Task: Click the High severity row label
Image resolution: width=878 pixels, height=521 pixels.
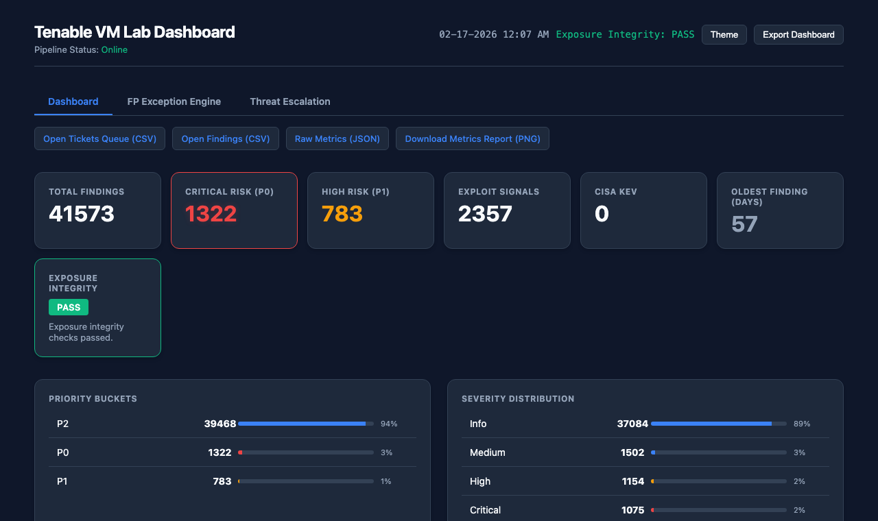Action: (x=480, y=481)
